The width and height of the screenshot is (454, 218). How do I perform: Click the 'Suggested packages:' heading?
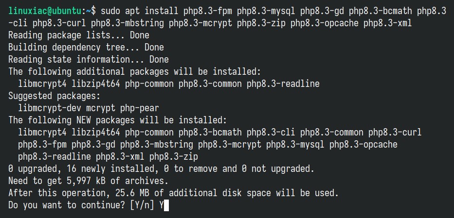[x=54, y=96]
